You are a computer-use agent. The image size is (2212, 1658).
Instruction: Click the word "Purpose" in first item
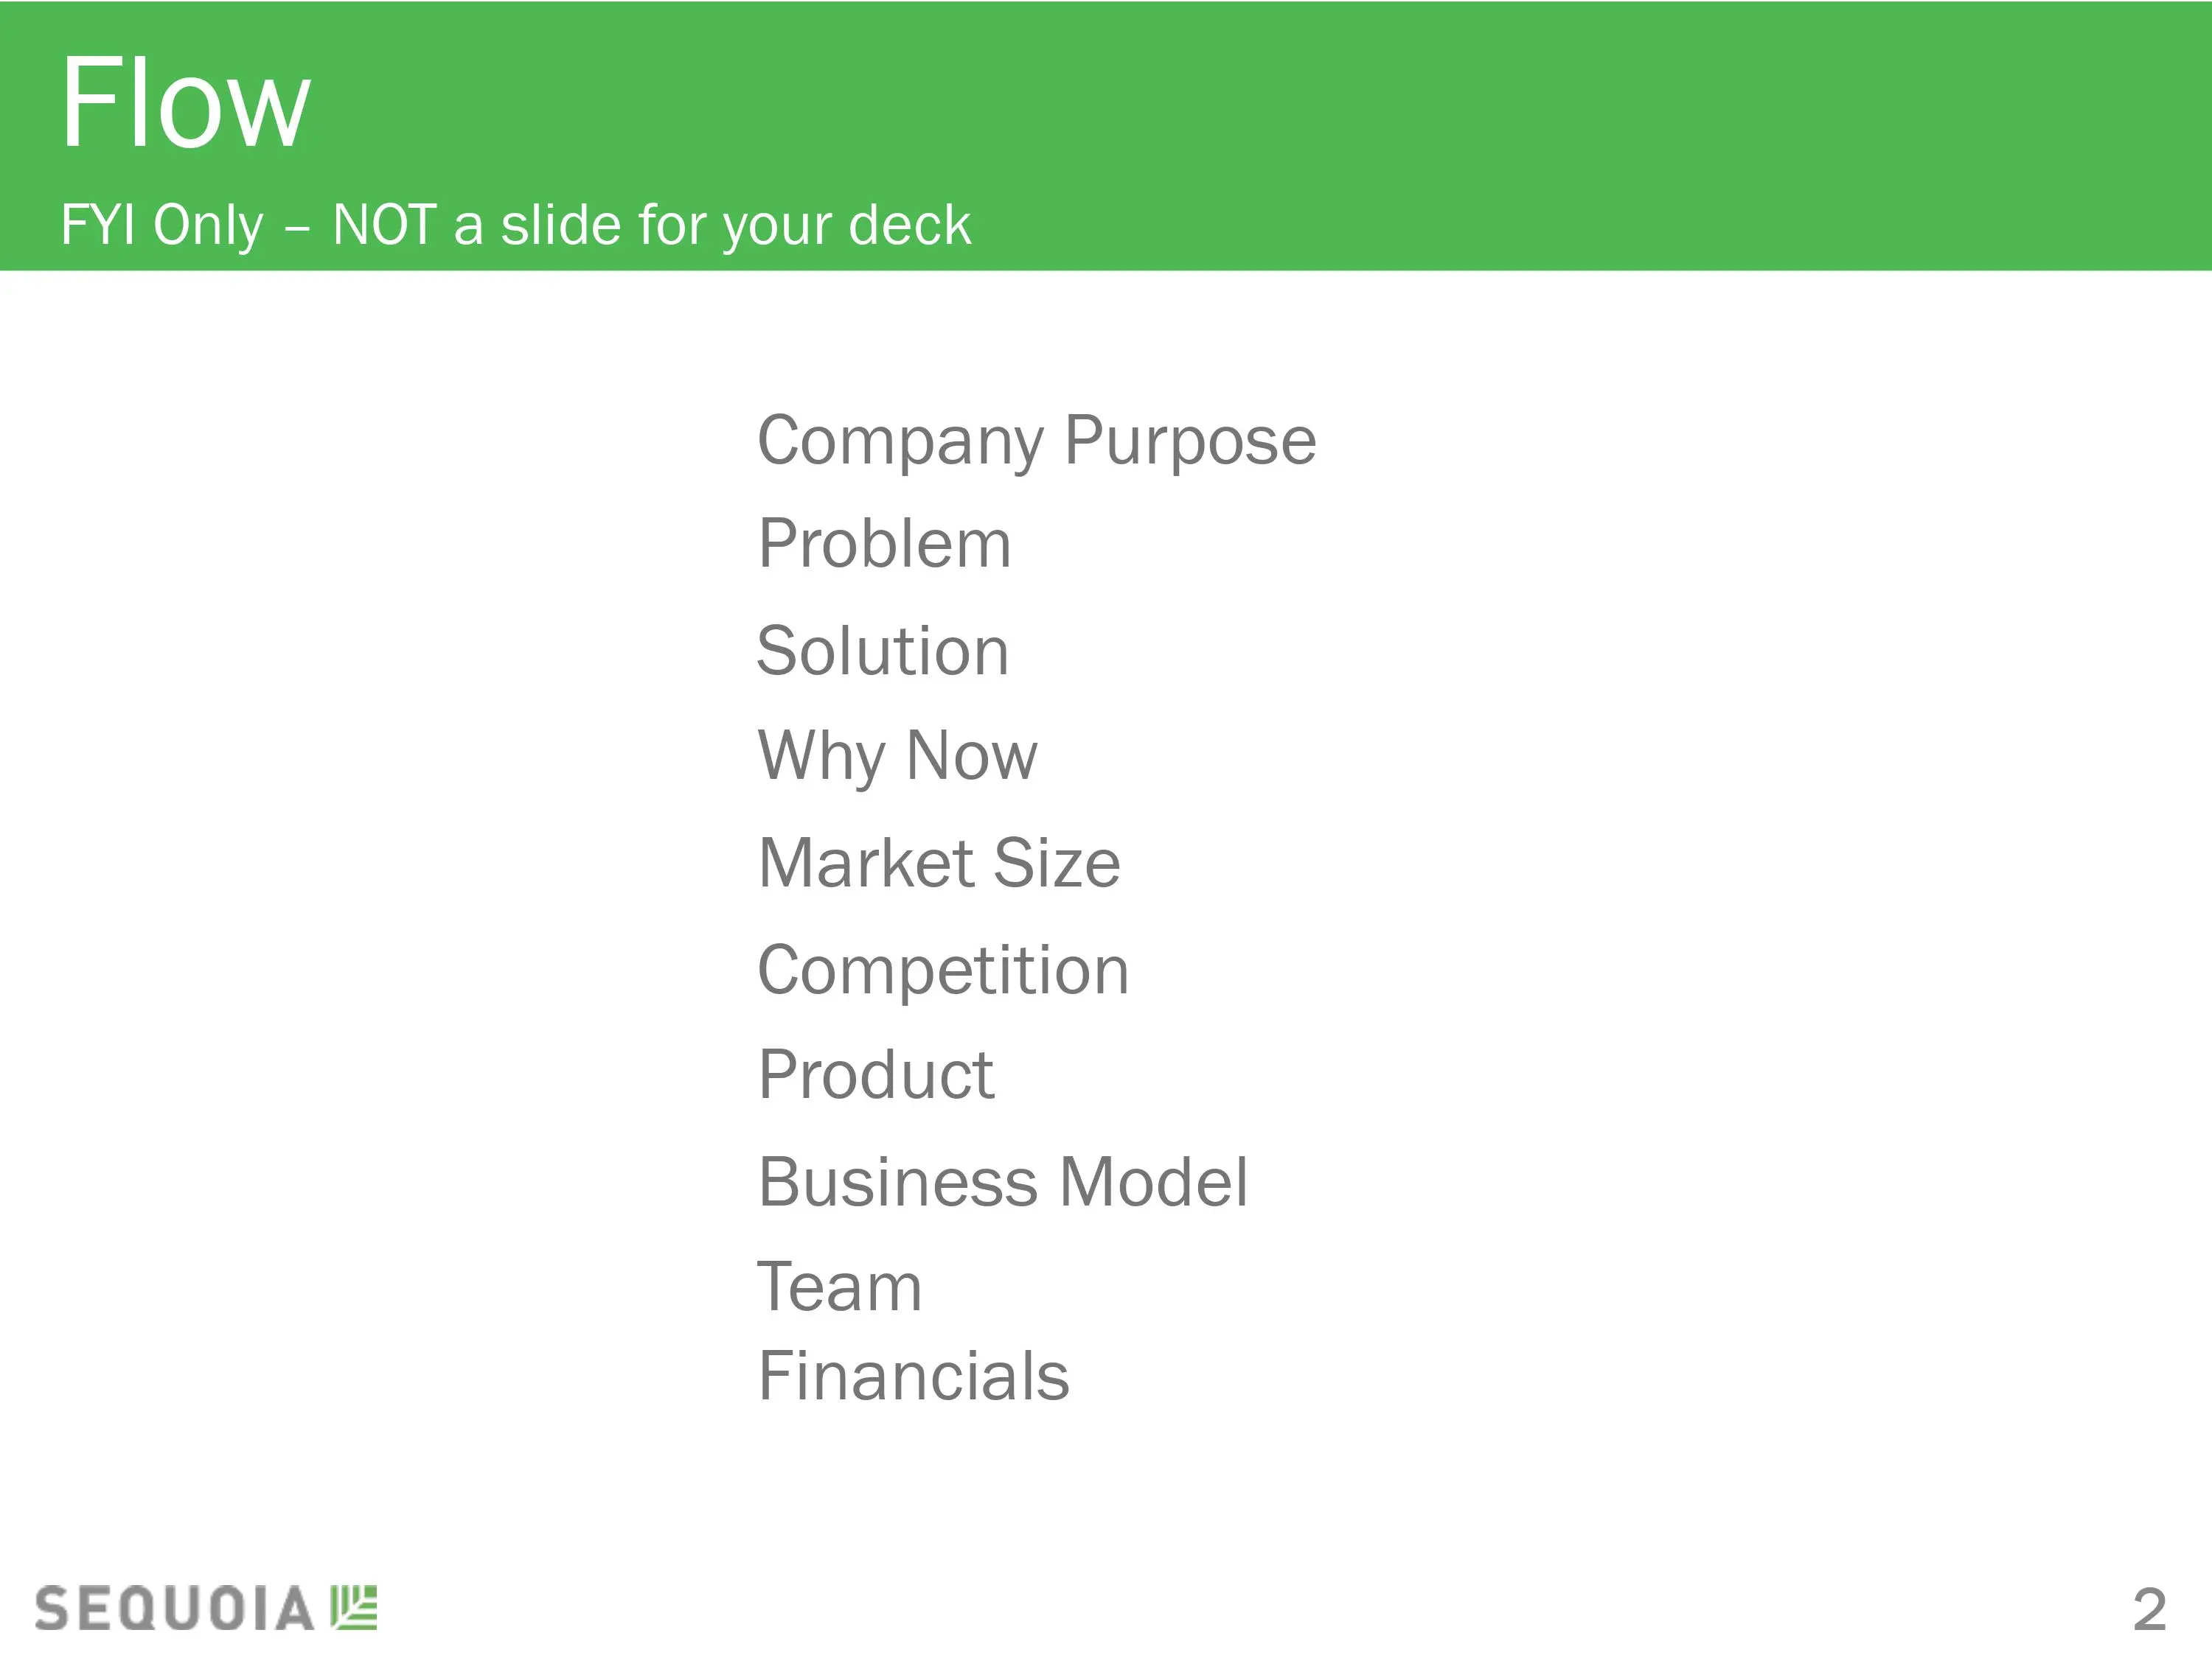tap(1190, 441)
